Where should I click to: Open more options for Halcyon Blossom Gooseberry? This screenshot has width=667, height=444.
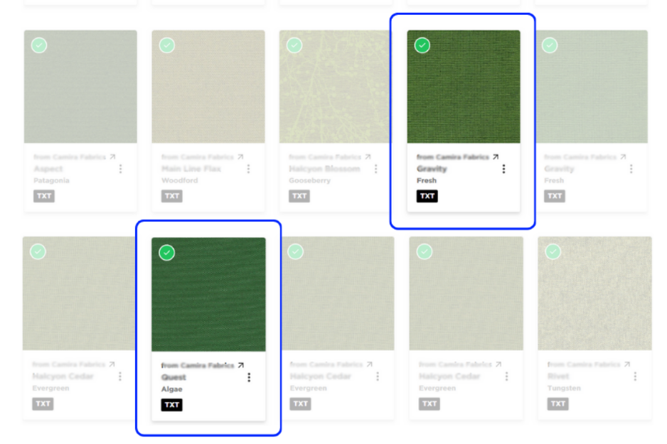tap(375, 169)
